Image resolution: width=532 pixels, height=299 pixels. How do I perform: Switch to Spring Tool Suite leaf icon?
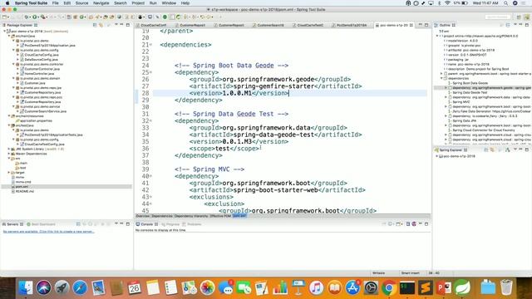(462, 288)
